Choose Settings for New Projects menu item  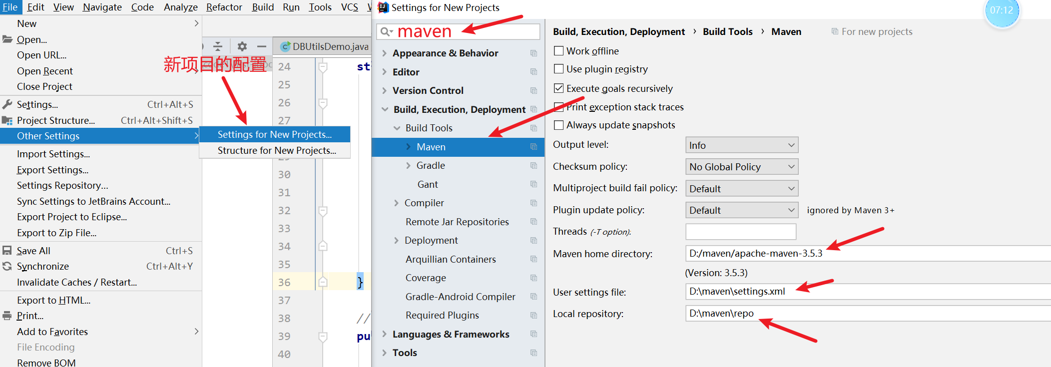point(275,134)
